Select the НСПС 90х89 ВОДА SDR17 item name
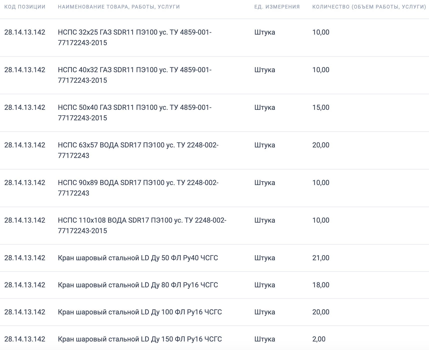The height and width of the screenshot is (350, 429). tap(138, 188)
